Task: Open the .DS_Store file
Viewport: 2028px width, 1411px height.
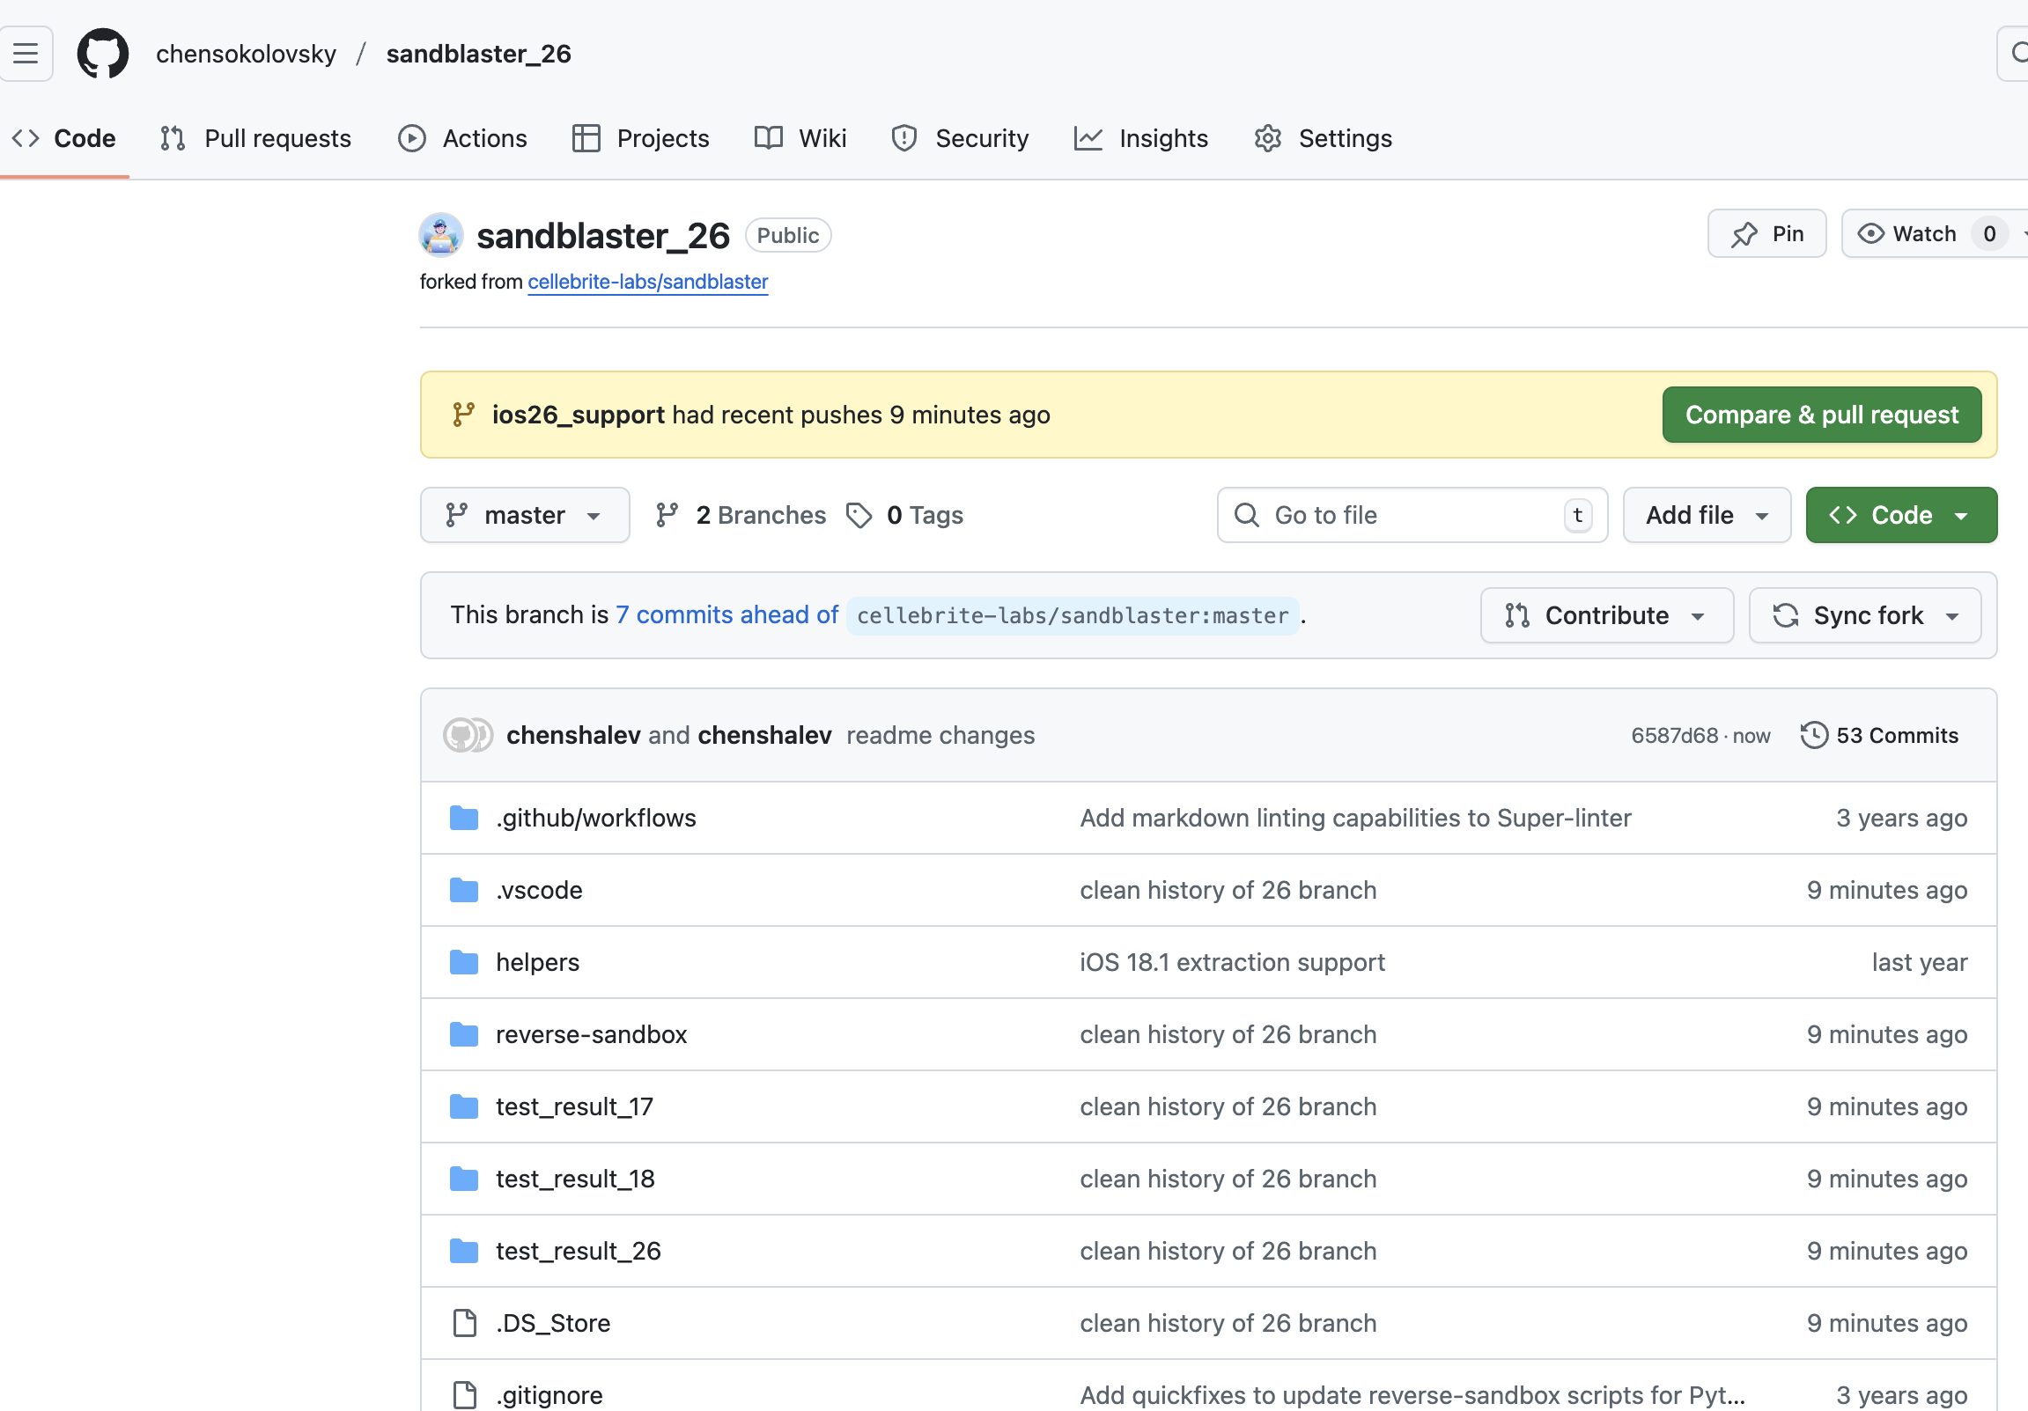Action: (553, 1324)
